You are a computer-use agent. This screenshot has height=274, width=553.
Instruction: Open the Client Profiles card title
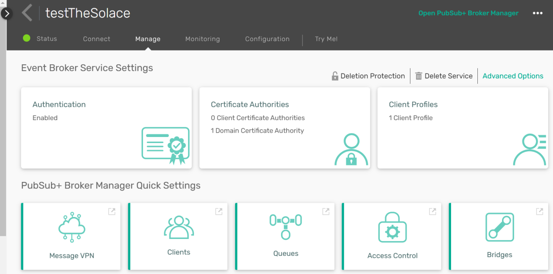pos(413,105)
